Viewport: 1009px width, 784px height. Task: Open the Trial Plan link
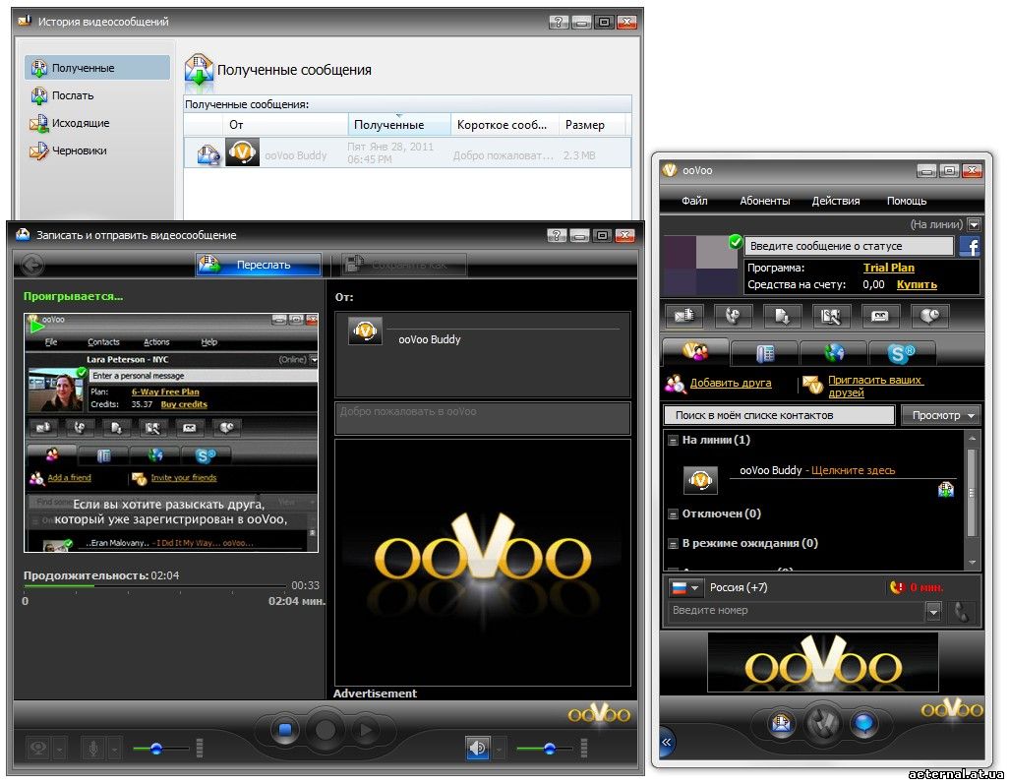pos(888,268)
